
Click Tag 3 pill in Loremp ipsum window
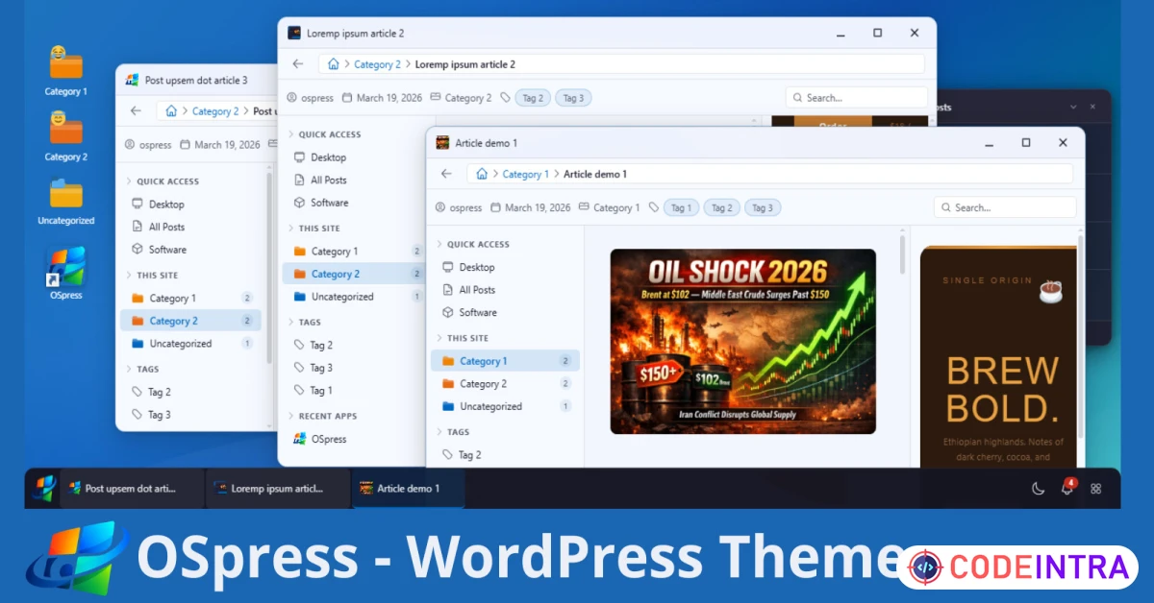click(x=573, y=98)
